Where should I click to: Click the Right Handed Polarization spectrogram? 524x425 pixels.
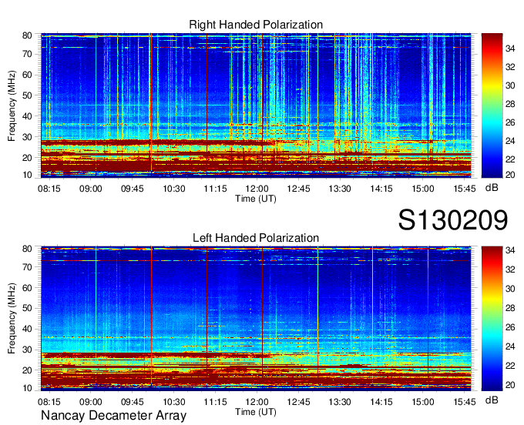256,105
